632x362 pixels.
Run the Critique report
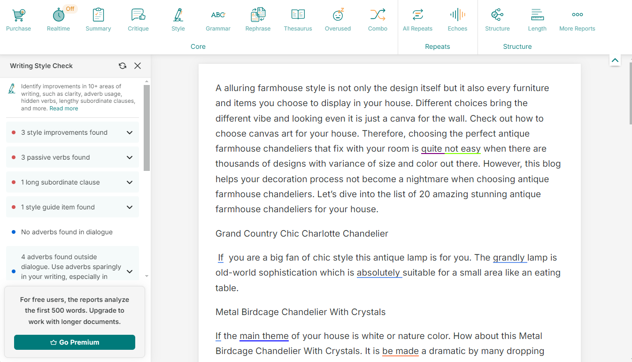[x=138, y=15]
